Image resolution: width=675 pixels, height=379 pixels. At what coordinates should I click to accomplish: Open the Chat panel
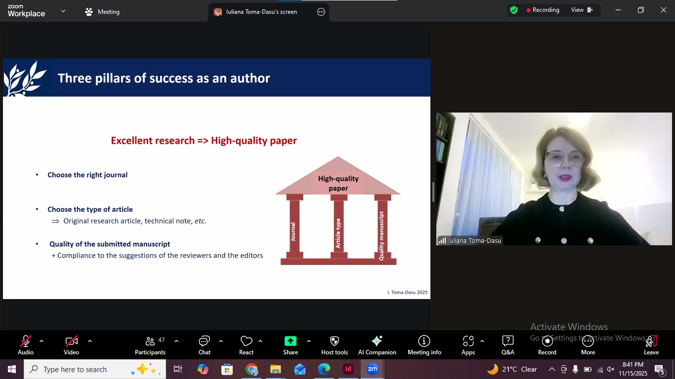pos(205,345)
